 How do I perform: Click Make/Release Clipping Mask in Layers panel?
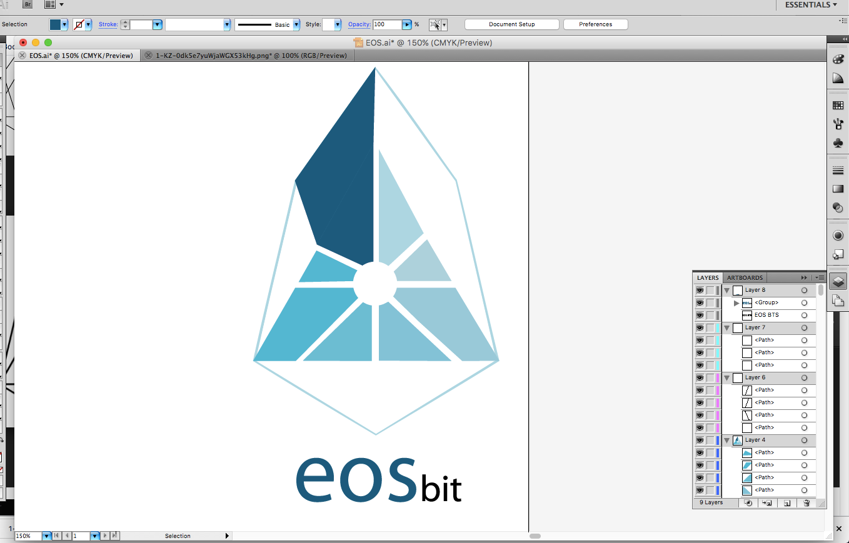(748, 503)
